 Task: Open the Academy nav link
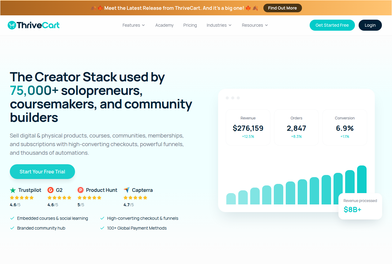[164, 25]
